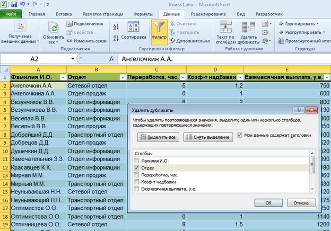Click the Отмена button
This screenshot has height=231, width=331.
(x=301, y=202)
